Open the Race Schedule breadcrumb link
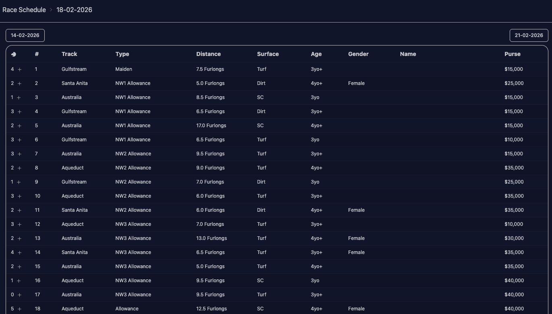The image size is (552, 314). 24,10
